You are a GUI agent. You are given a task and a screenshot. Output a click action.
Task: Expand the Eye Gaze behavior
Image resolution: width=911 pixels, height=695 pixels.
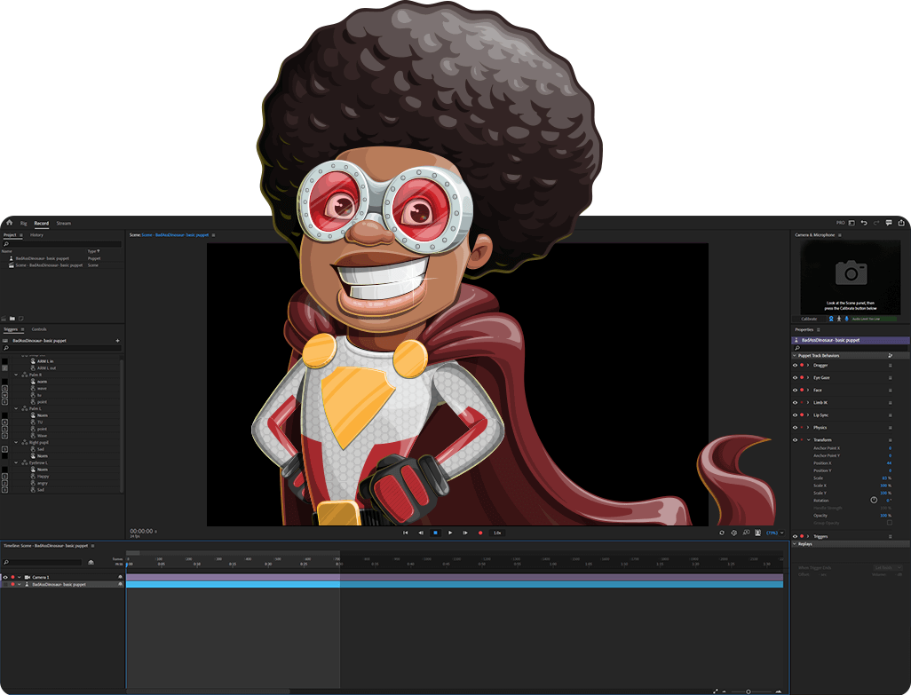coord(808,377)
